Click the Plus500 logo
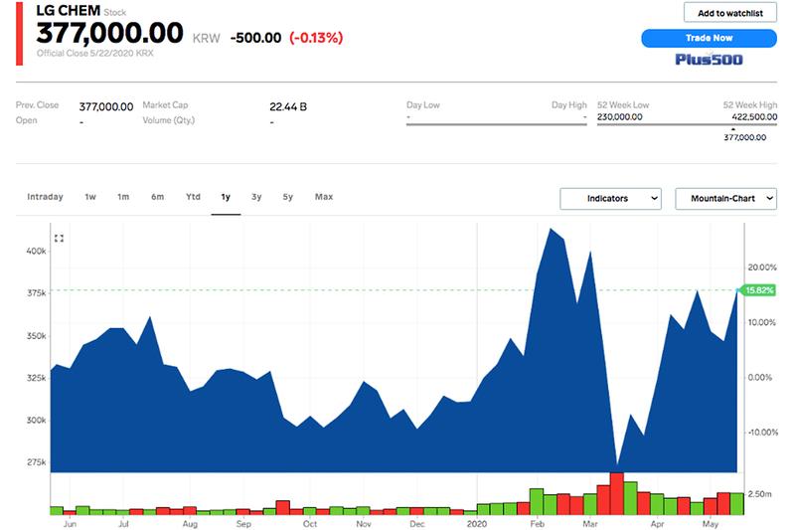 click(709, 60)
